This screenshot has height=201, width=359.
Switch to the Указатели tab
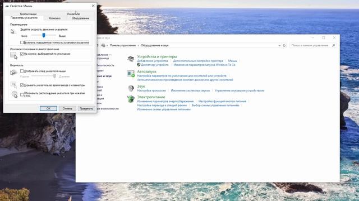click(73, 14)
